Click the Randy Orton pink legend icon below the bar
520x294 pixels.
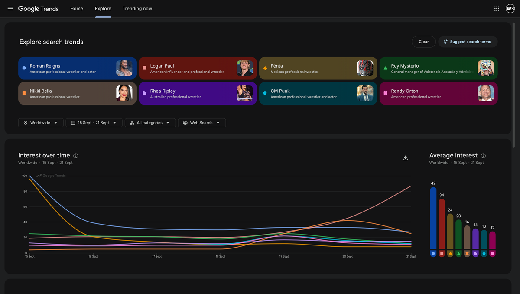click(x=492, y=253)
